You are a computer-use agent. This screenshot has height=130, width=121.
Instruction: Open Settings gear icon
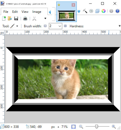[111, 11]
